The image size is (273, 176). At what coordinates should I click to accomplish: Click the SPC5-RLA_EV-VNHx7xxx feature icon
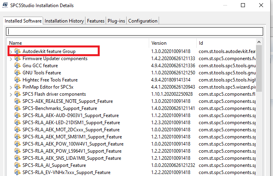[17, 172]
